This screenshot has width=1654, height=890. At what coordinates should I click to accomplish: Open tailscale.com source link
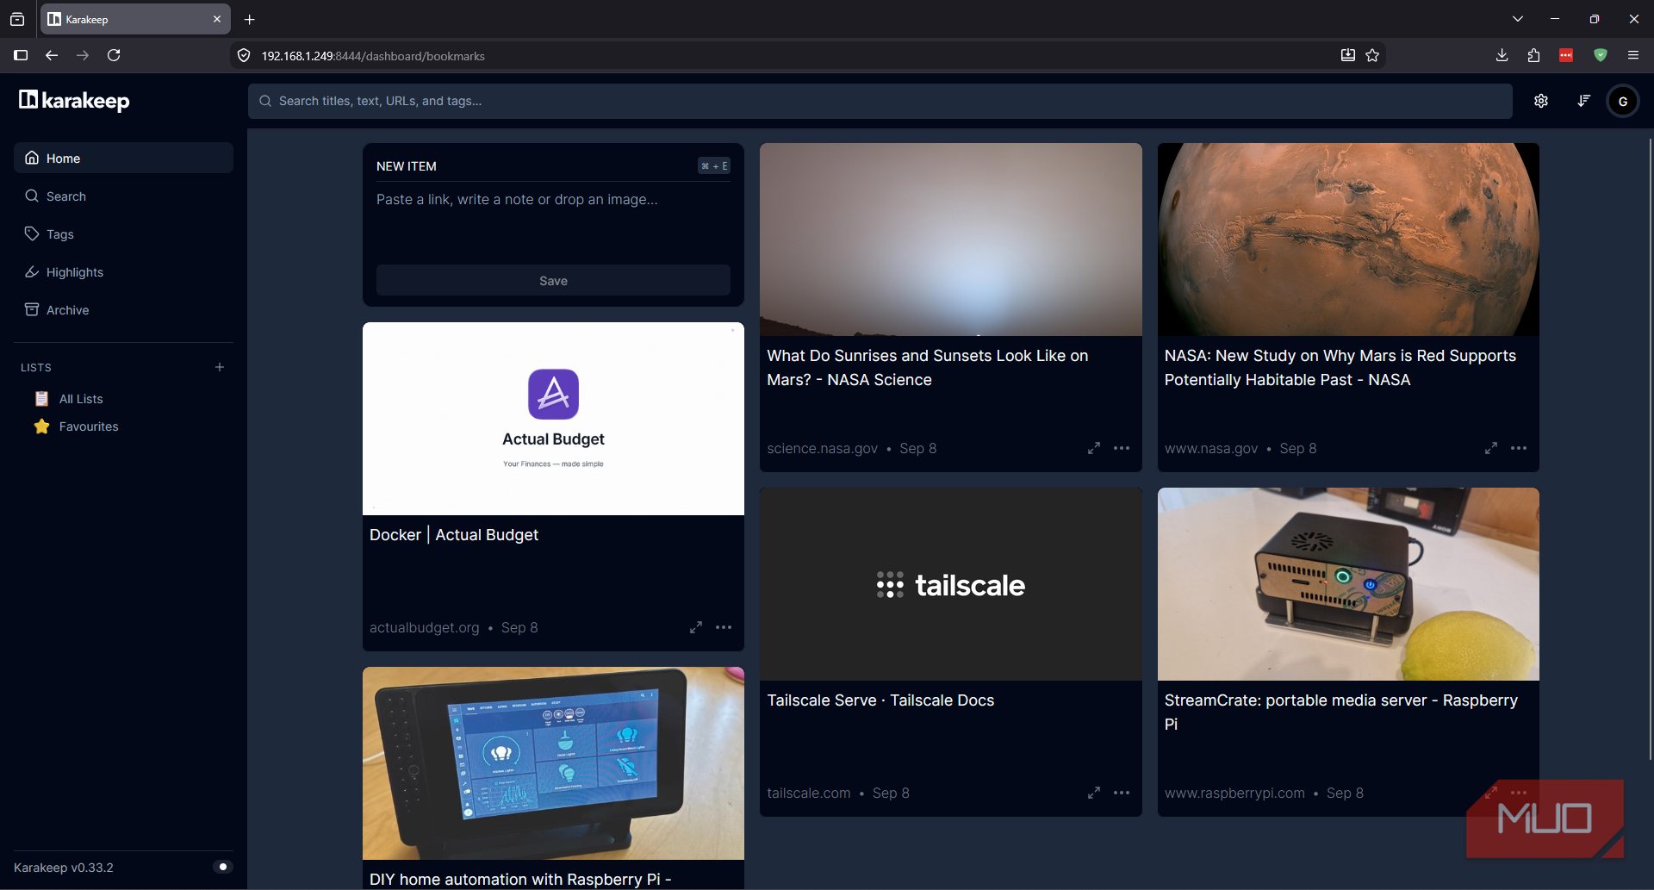pos(809,793)
